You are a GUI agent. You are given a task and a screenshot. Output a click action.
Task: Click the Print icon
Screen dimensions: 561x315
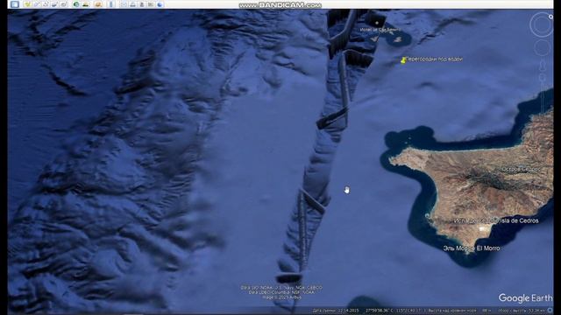click(132, 4)
